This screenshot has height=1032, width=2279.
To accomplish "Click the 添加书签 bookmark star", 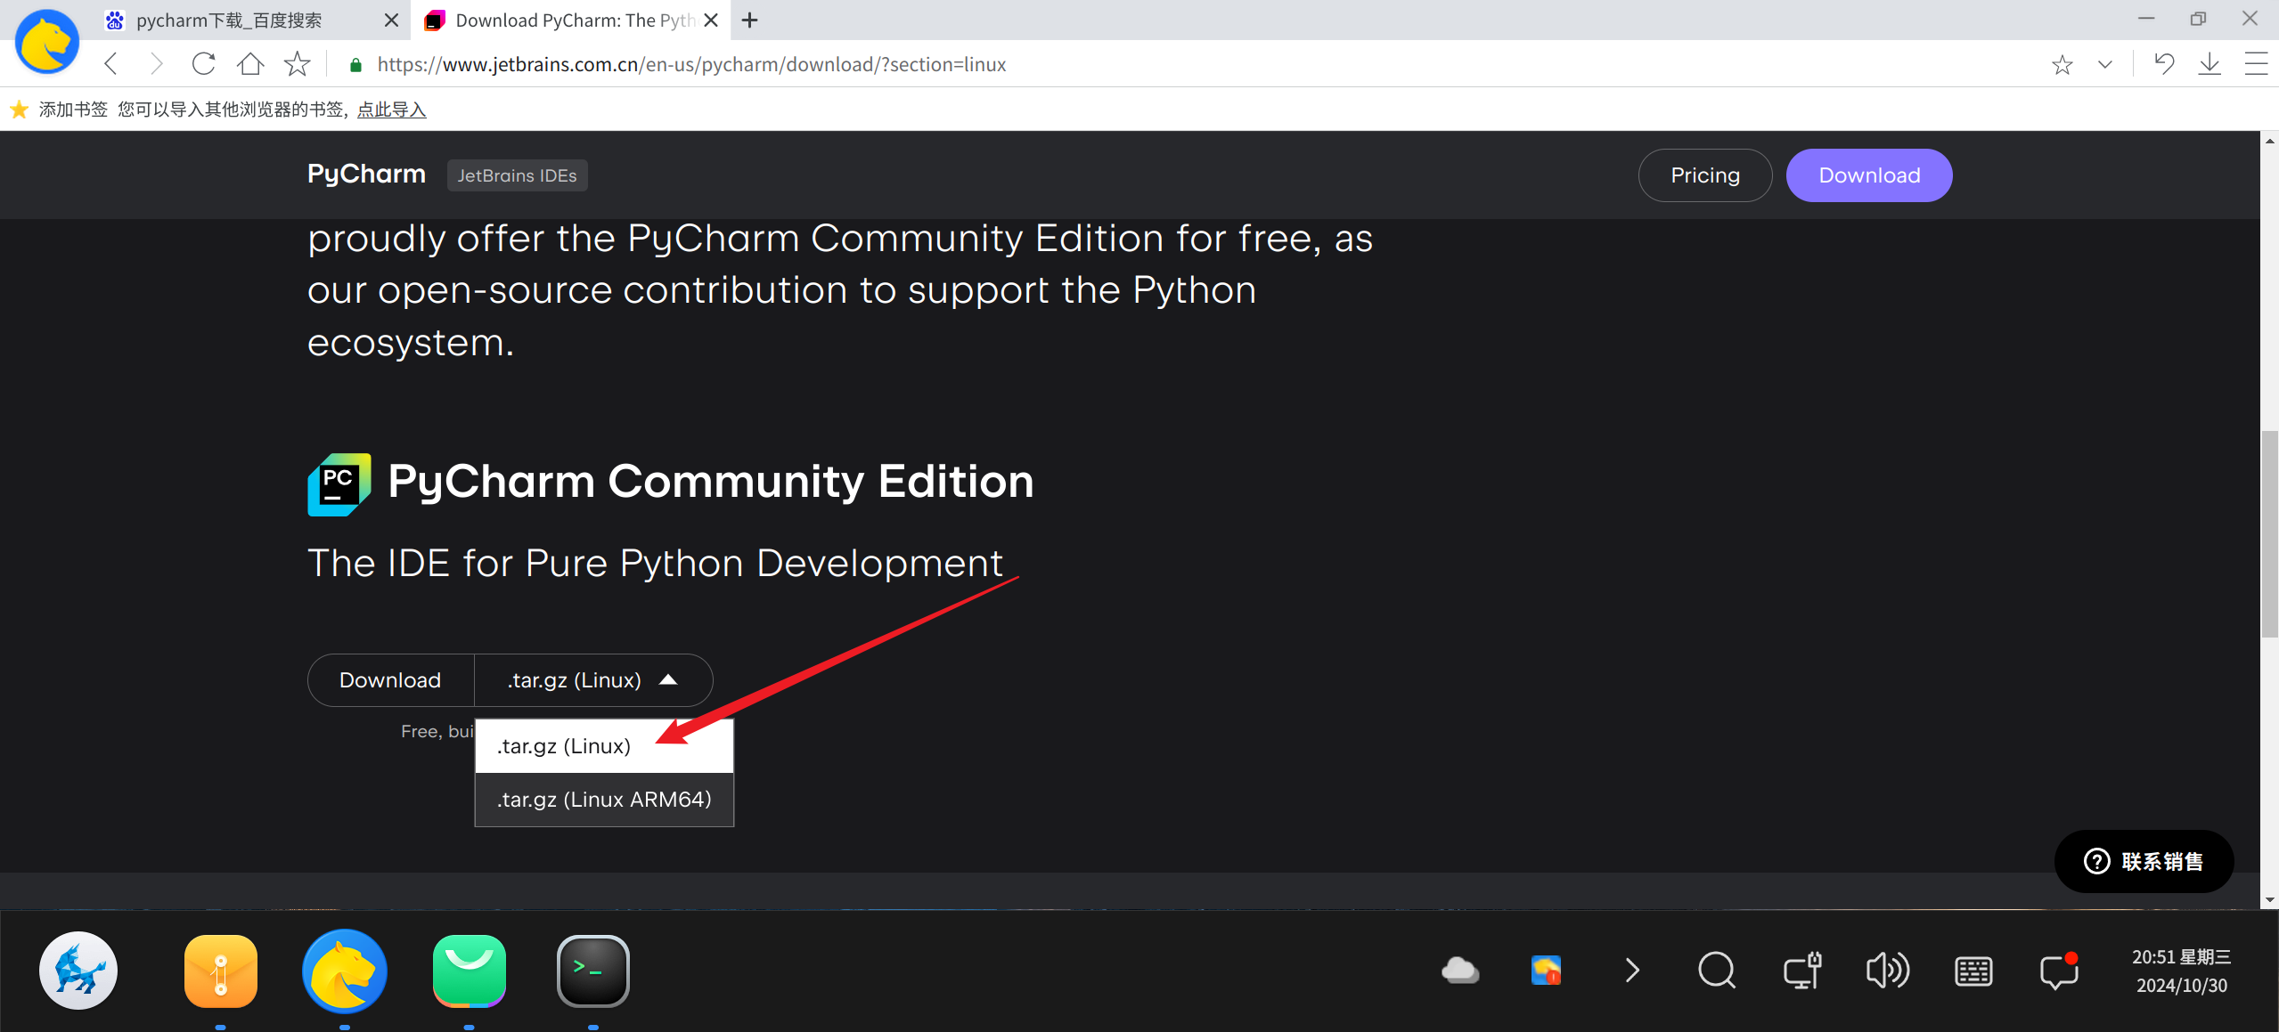I will (x=19, y=110).
